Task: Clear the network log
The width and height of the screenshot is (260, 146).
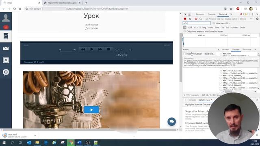Action: [190, 19]
